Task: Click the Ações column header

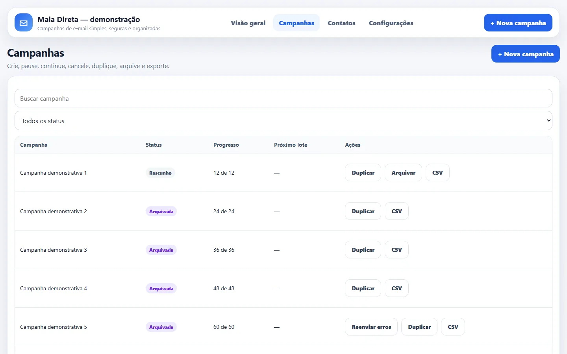Action: click(353, 145)
